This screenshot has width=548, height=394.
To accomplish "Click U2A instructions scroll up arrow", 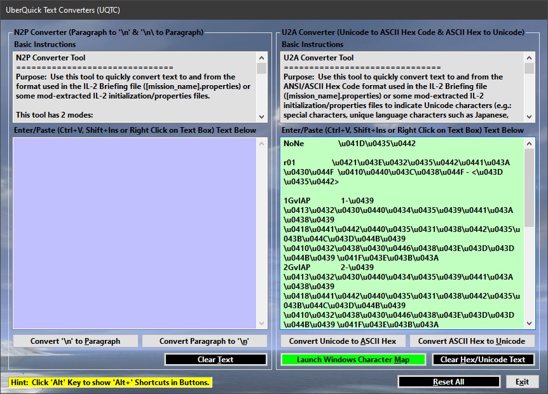I will point(529,58).
